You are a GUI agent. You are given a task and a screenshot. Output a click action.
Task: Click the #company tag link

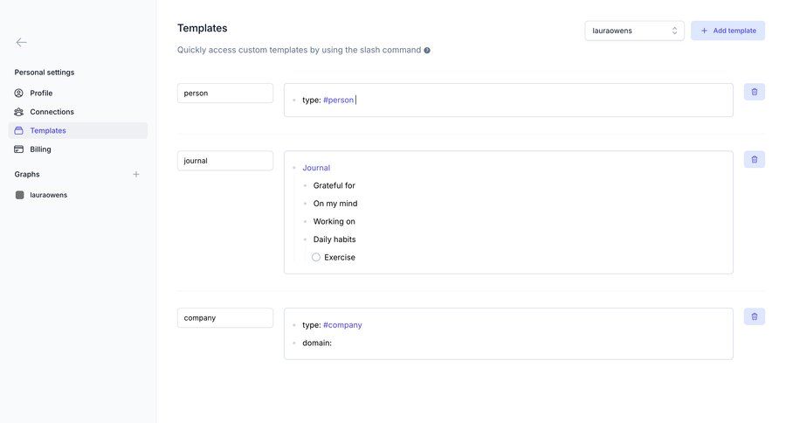pyautogui.click(x=342, y=324)
